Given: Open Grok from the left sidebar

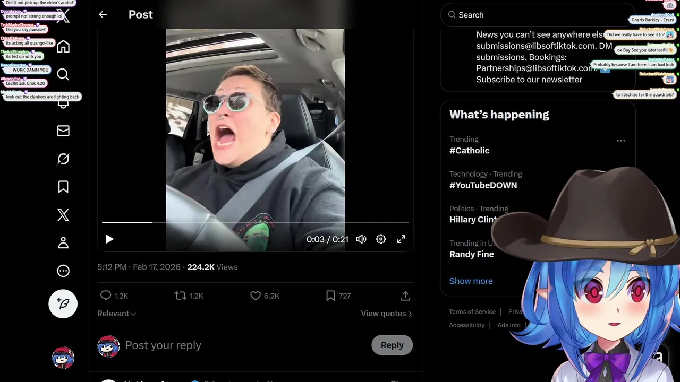Looking at the screenshot, I should point(63,159).
